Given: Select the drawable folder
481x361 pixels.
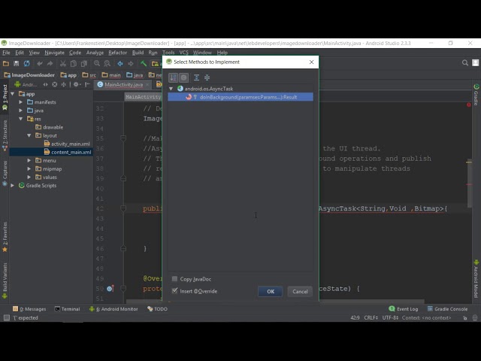Looking at the screenshot, I should (x=49, y=127).
